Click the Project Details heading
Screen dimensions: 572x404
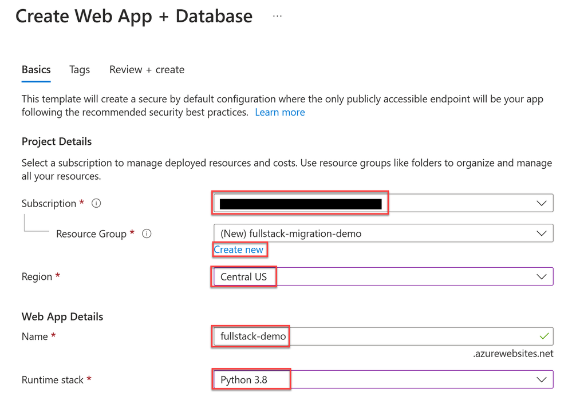pyautogui.click(x=57, y=141)
